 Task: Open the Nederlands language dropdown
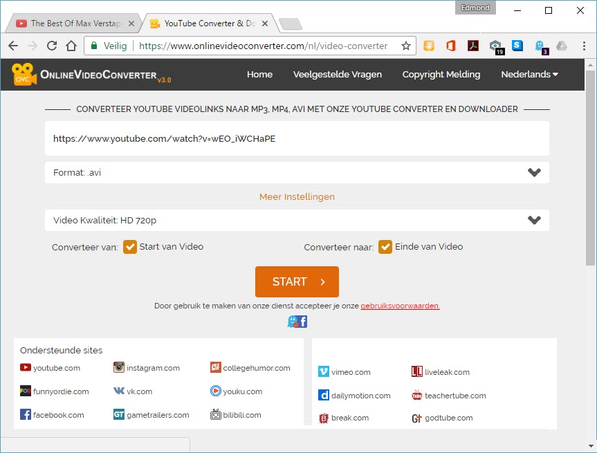pos(529,74)
